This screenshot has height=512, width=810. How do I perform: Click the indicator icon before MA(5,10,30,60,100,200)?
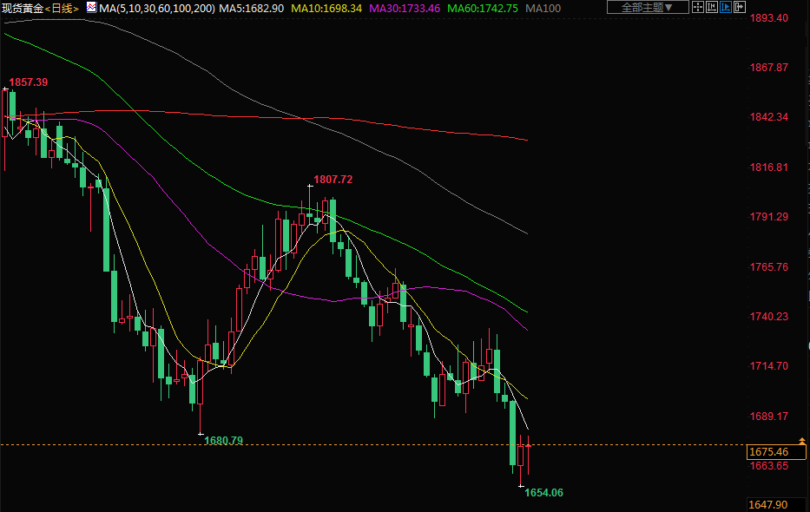tap(91, 7)
